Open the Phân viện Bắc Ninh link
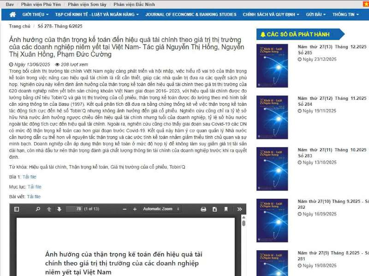The image size is (369, 276). point(134,4)
